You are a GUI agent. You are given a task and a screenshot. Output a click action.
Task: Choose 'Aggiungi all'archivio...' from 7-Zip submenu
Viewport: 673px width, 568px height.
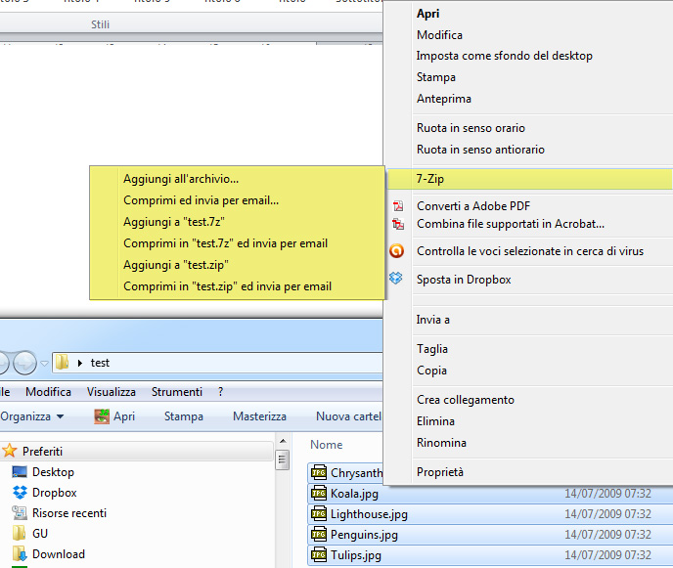pyautogui.click(x=181, y=179)
